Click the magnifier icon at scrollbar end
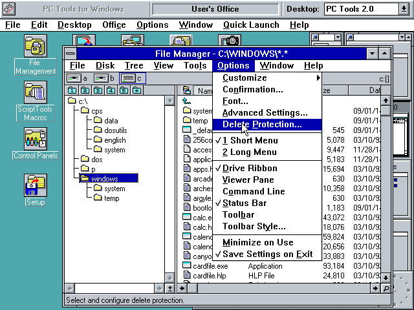 tap(386, 289)
